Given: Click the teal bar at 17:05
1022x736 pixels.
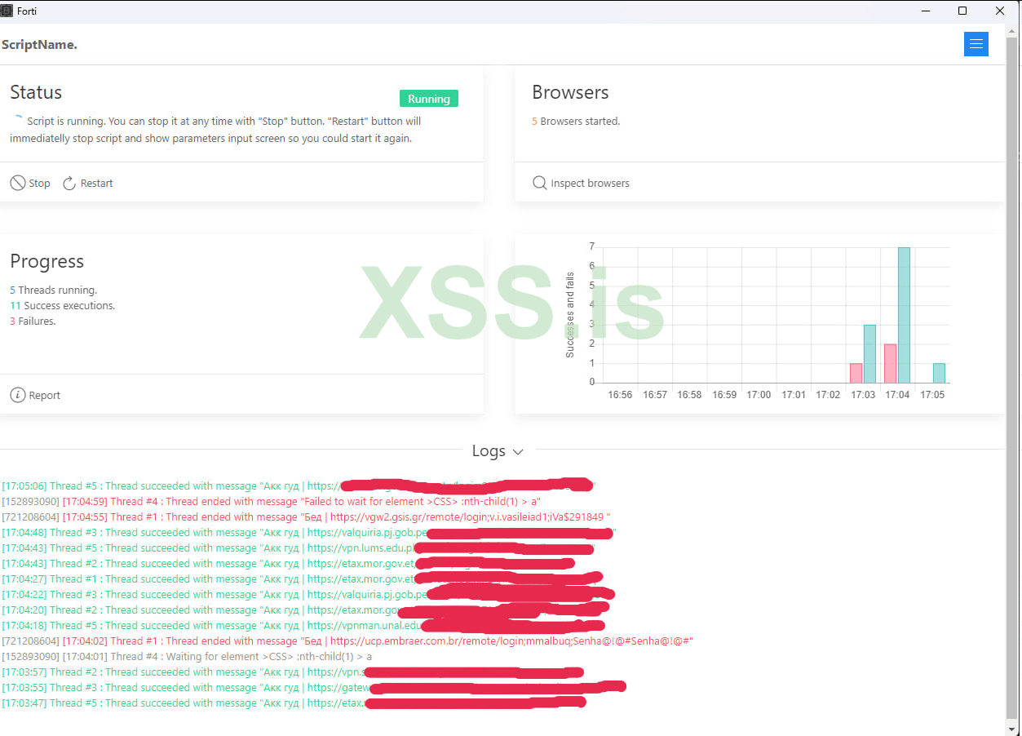Looking at the screenshot, I should (x=939, y=373).
